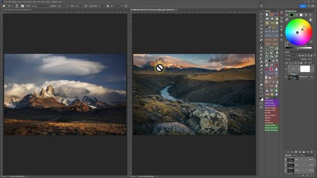Viewport: 317px width, 178px height.
Task: Toggle visibility of the RGB channel
Action: pos(285,160)
